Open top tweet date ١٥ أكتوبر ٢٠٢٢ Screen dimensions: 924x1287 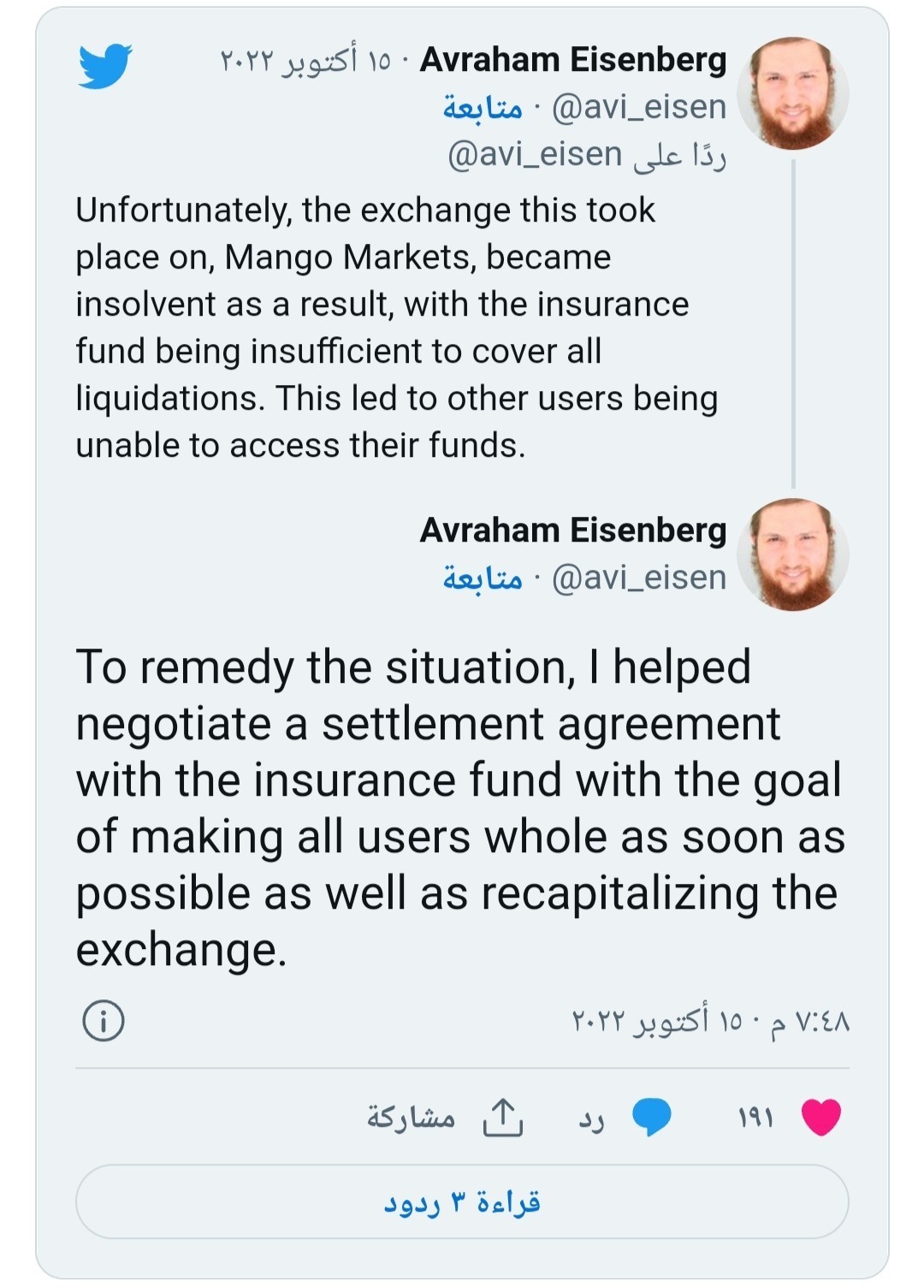coord(305,62)
